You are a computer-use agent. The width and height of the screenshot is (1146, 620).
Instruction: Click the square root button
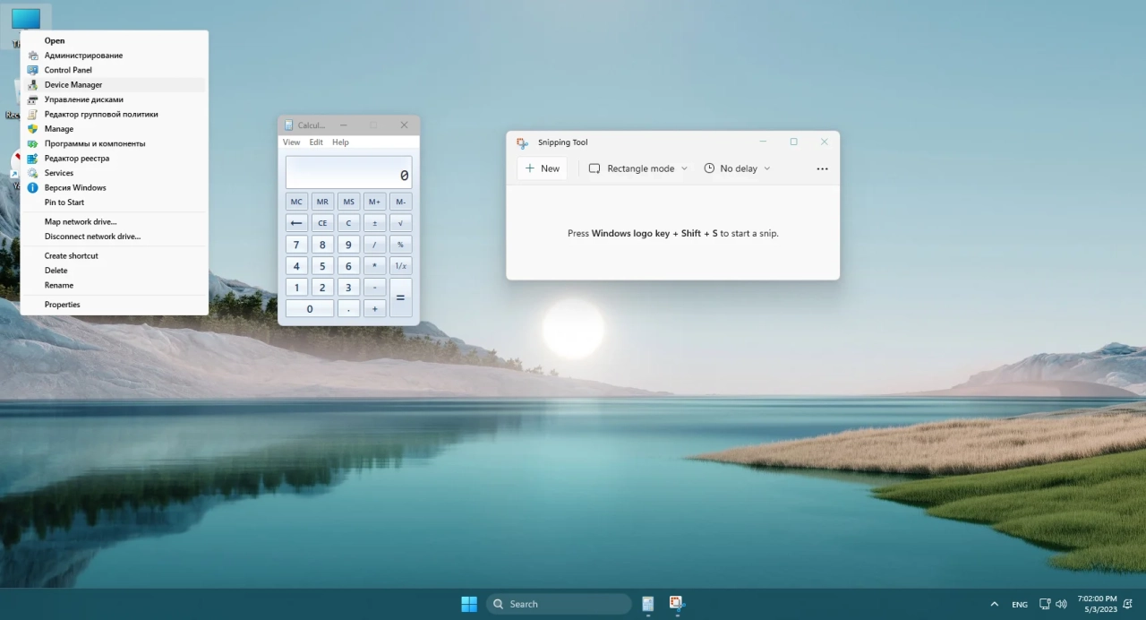(x=401, y=223)
